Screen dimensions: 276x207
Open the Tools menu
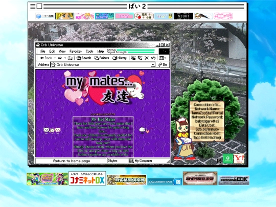coord(89,52)
